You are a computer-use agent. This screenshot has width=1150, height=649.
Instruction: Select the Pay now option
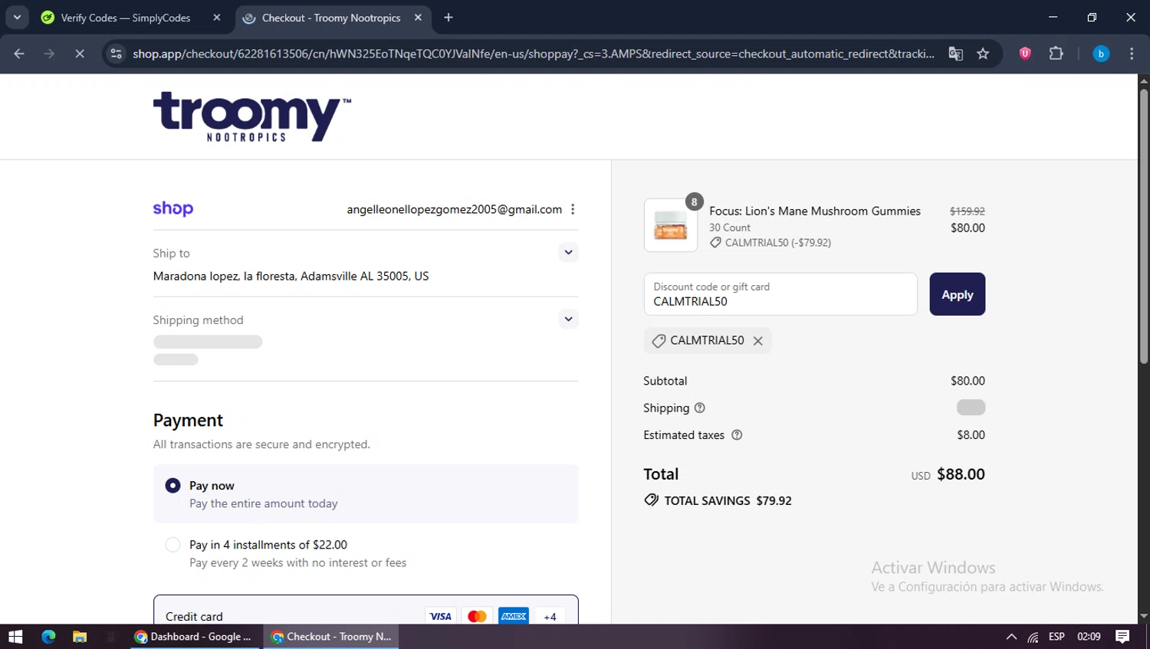tap(173, 486)
